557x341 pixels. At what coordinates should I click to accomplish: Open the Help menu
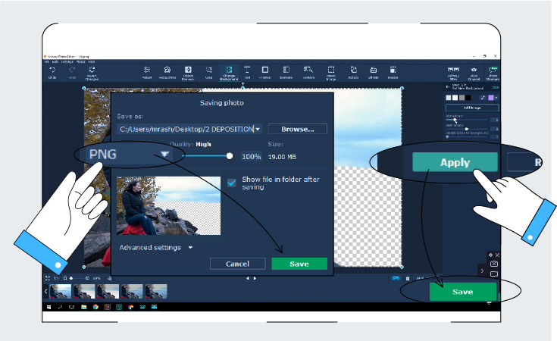pos(91,62)
